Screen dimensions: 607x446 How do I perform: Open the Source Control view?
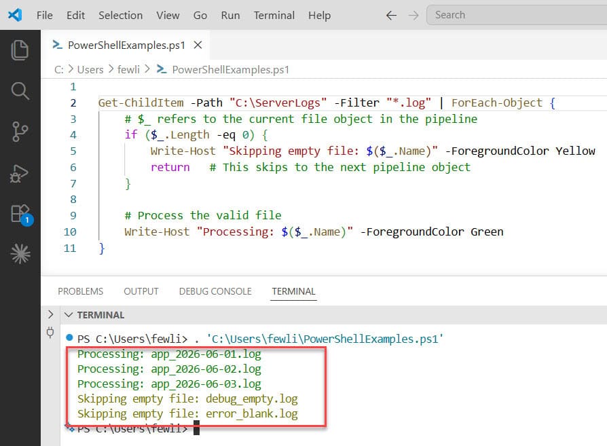[20, 132]
